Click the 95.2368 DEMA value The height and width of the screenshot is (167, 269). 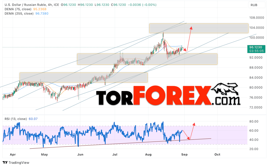click(40, 9)
